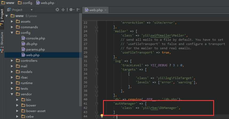Select db.php in the project tree
Viewport: 229px width, 119px height.
tap(42, 44)
